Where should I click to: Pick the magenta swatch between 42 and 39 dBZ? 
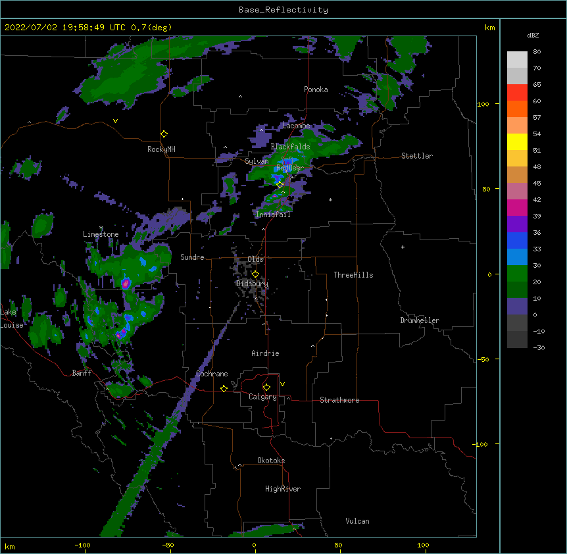pos(517,208)
